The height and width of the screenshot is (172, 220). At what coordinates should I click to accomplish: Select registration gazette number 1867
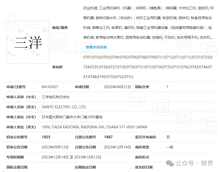[x=107, y=137]
